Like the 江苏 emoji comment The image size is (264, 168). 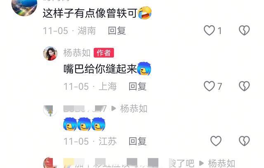[x=216, y=141]
